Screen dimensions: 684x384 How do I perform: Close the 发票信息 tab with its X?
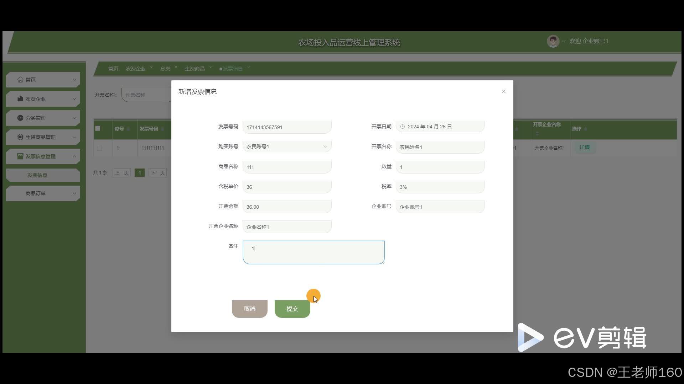tap(249, 67)
